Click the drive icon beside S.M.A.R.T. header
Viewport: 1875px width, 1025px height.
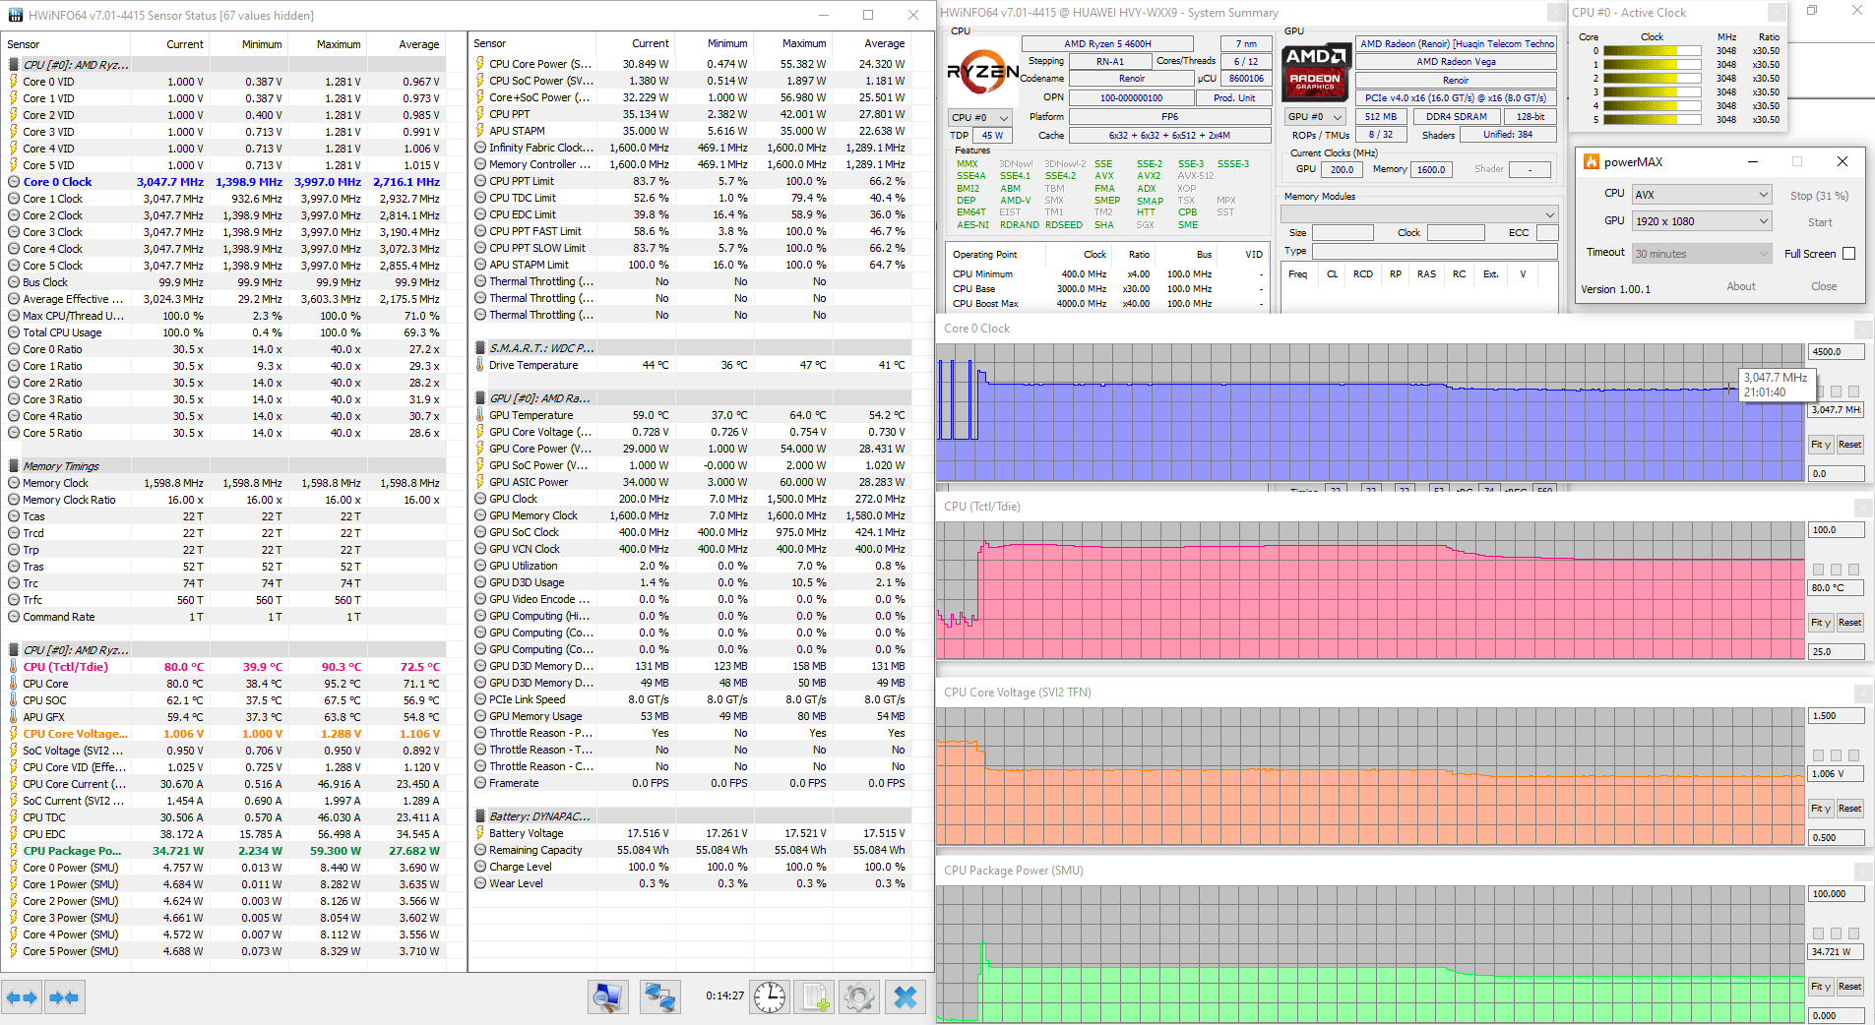point(480,348)
